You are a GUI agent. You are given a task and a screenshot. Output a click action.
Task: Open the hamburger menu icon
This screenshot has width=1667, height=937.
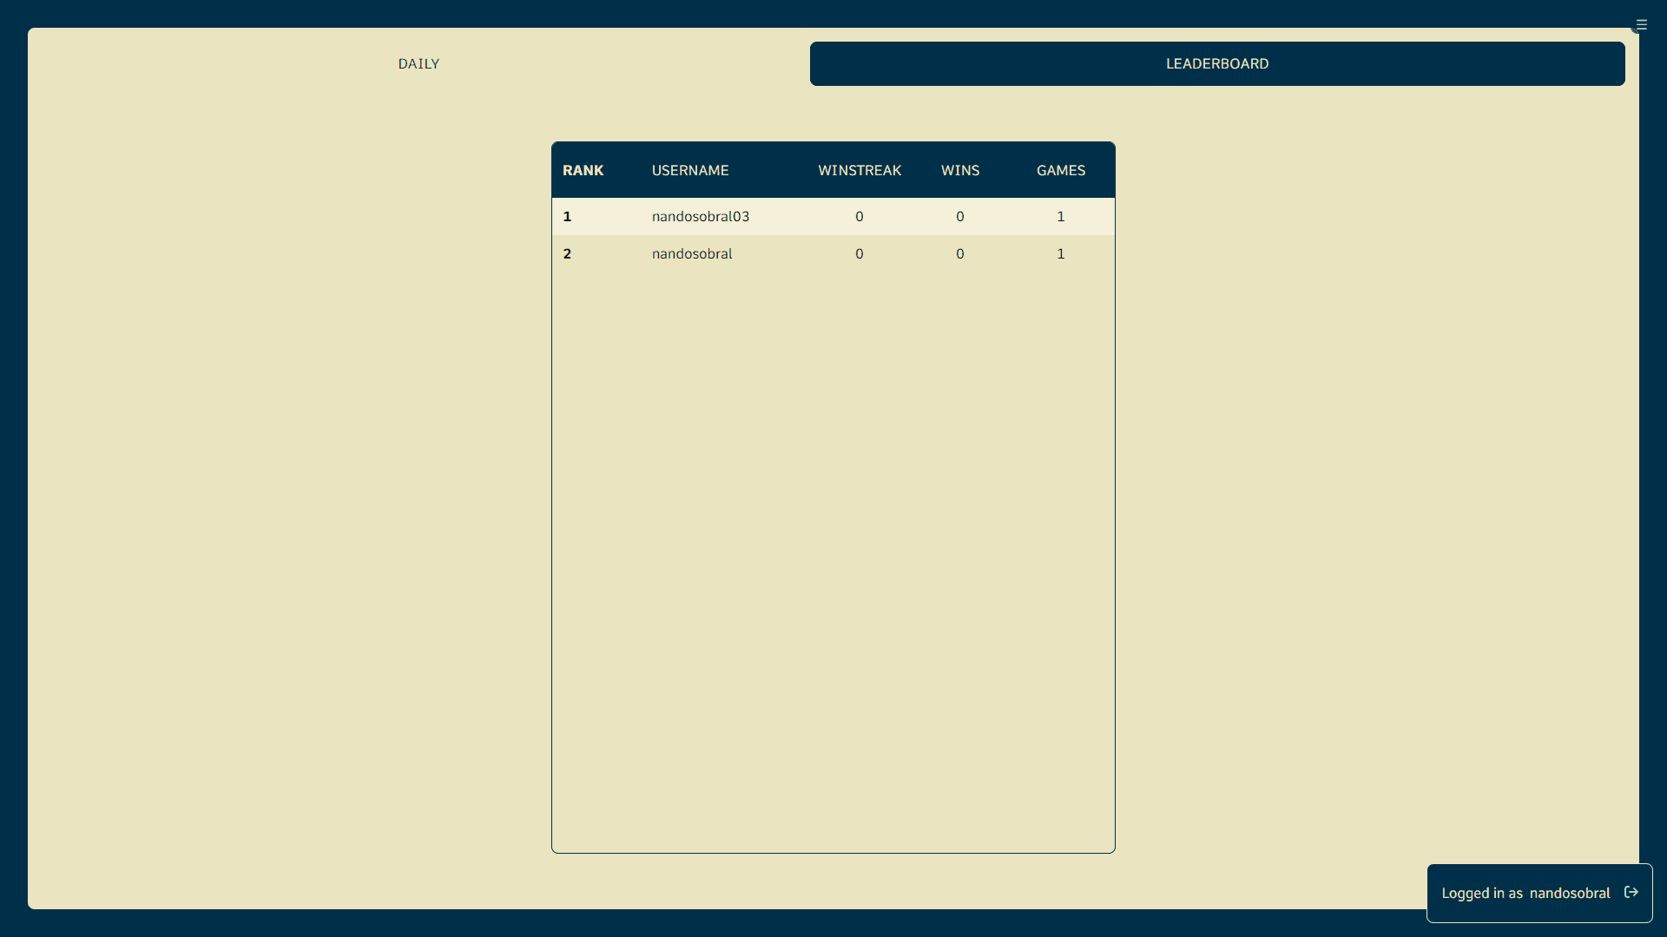[x=1641, y=24]
